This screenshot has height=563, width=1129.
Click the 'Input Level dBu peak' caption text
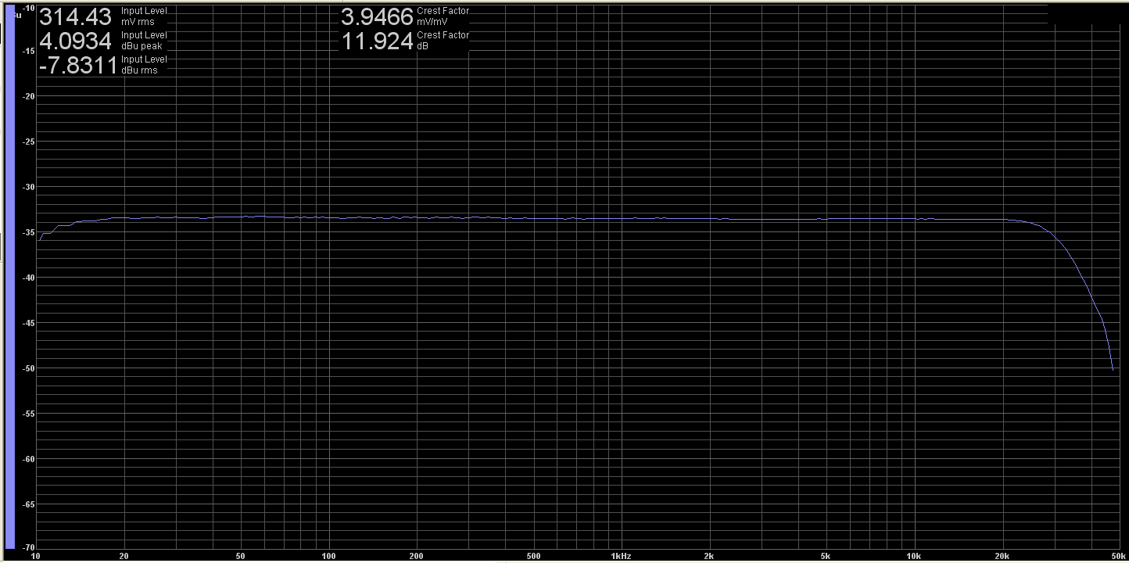pos(144,41)
